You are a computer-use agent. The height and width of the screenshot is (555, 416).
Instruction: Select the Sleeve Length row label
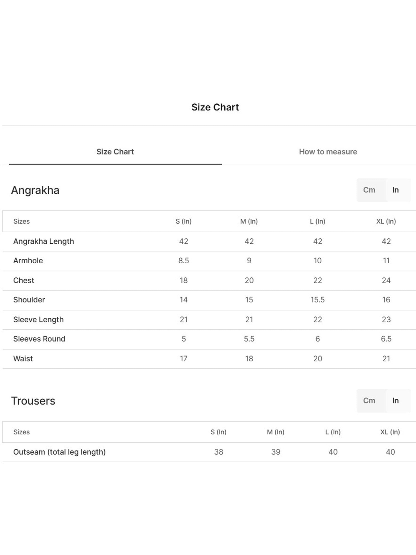[38, 320]
